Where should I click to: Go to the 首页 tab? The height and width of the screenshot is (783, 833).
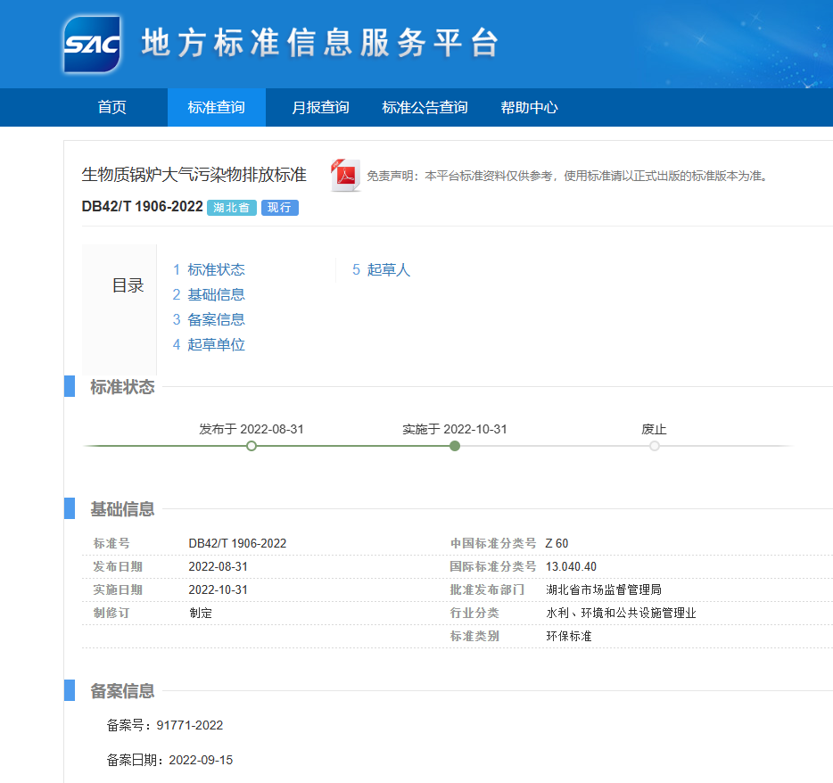tap(112, 108)
